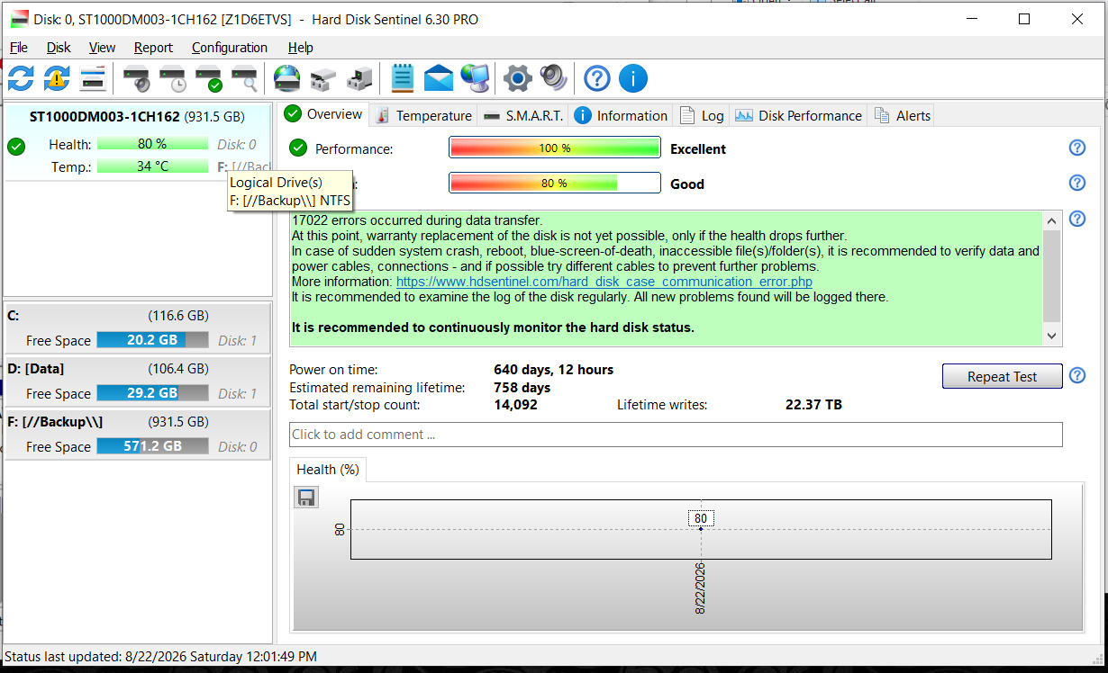The image size is (1108, 673).
Task: Click the 22.37 TB lifetime writes value
Action: (x=813, y=405)
